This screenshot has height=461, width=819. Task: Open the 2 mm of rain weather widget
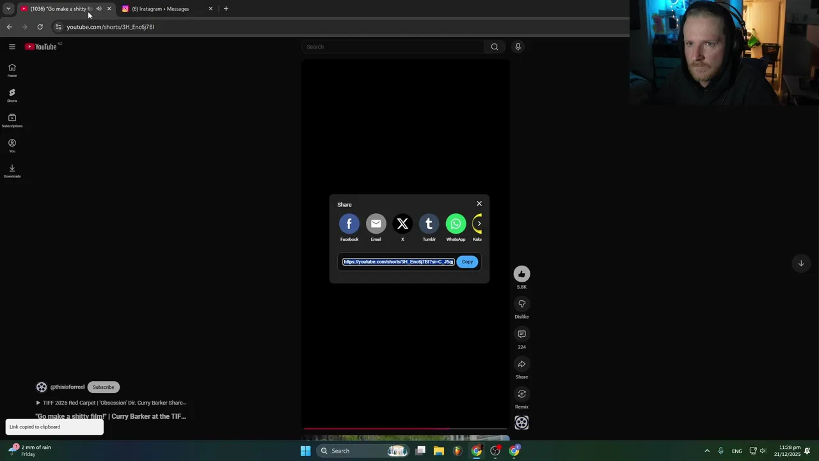click(29, 451)
